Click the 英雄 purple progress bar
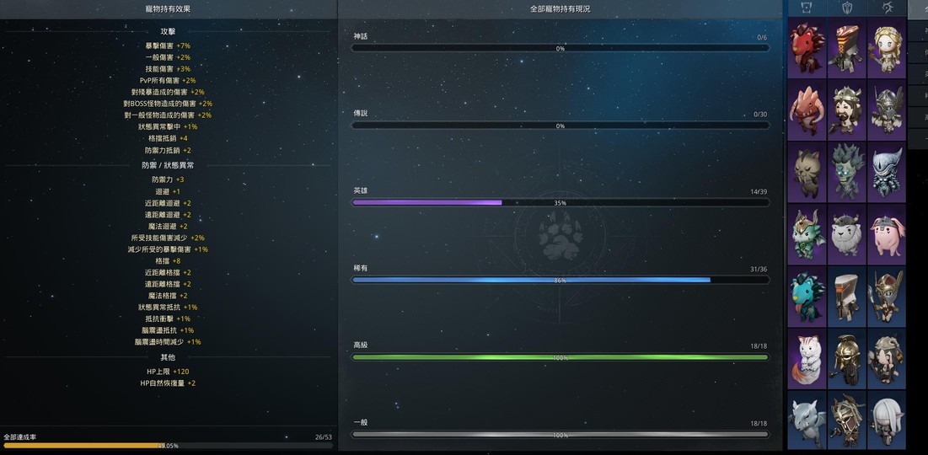 point(560,203)
